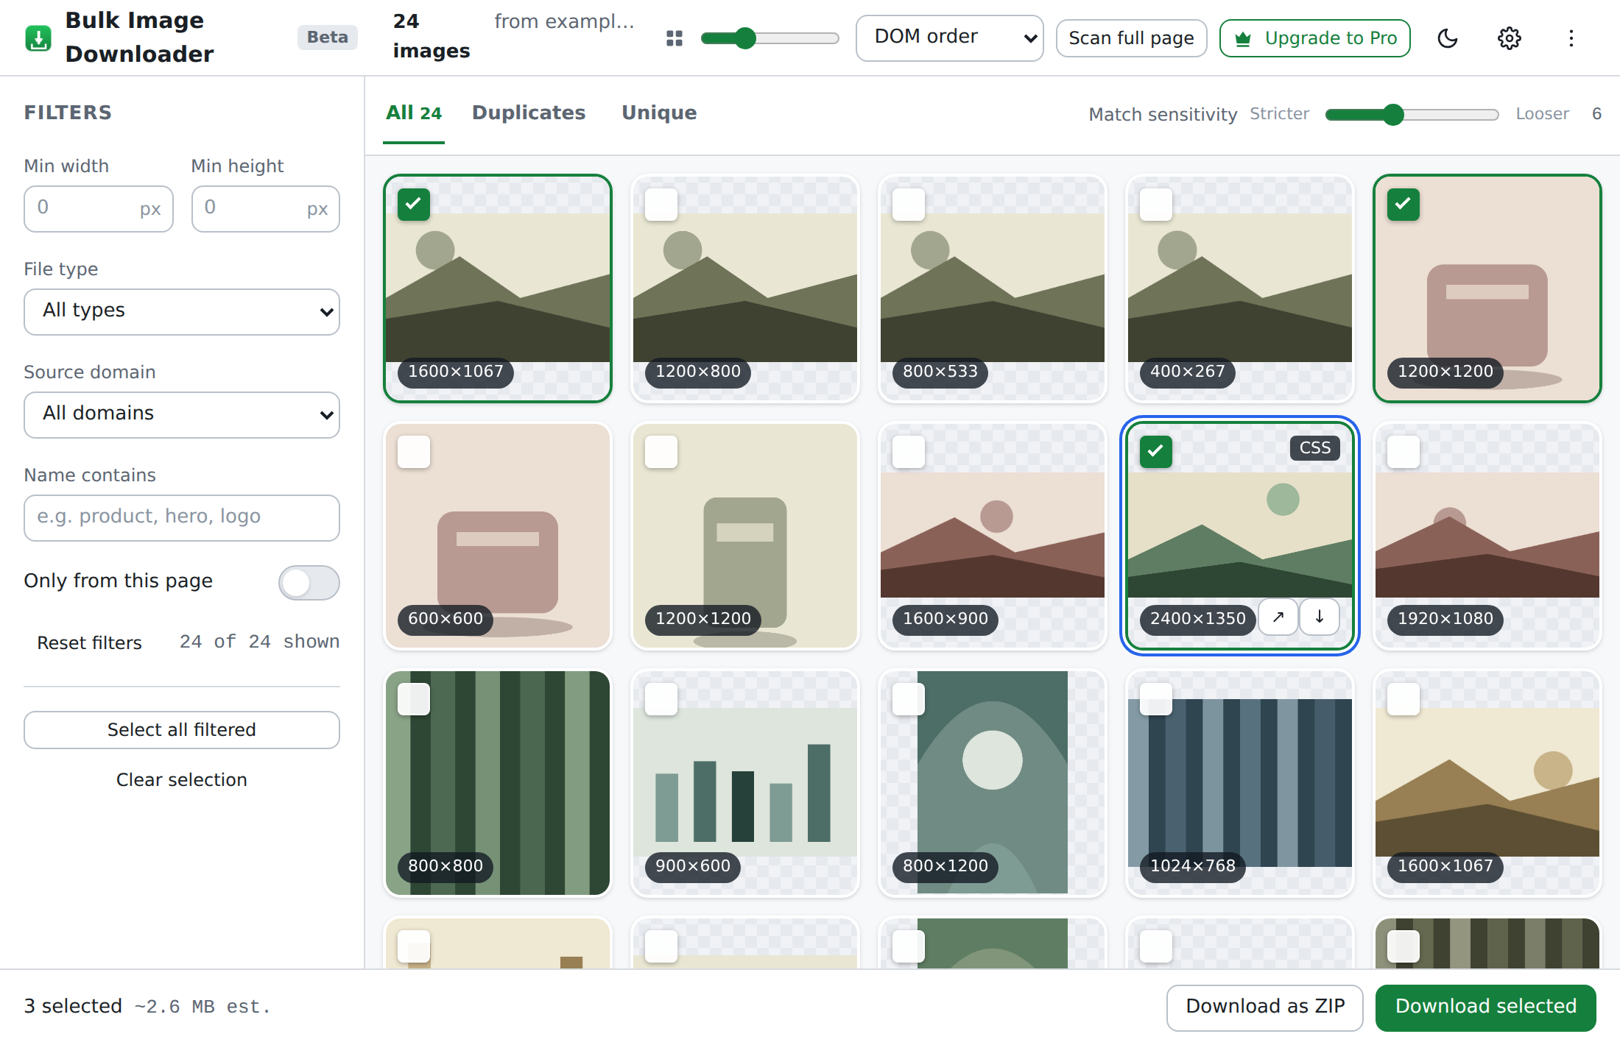Image resolution: width=1620 pixels, height=1045 pixels.
Task: Download the 2400×1350 image with the arrow icon
Action: click(x=1320, y=617)
